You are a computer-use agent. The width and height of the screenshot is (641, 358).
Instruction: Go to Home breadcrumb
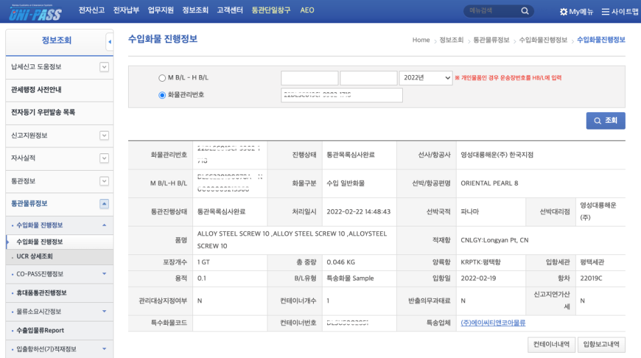tap(421, 40)
